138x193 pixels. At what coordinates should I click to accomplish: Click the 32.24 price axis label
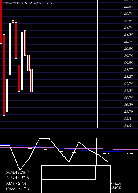click(128, 21)
